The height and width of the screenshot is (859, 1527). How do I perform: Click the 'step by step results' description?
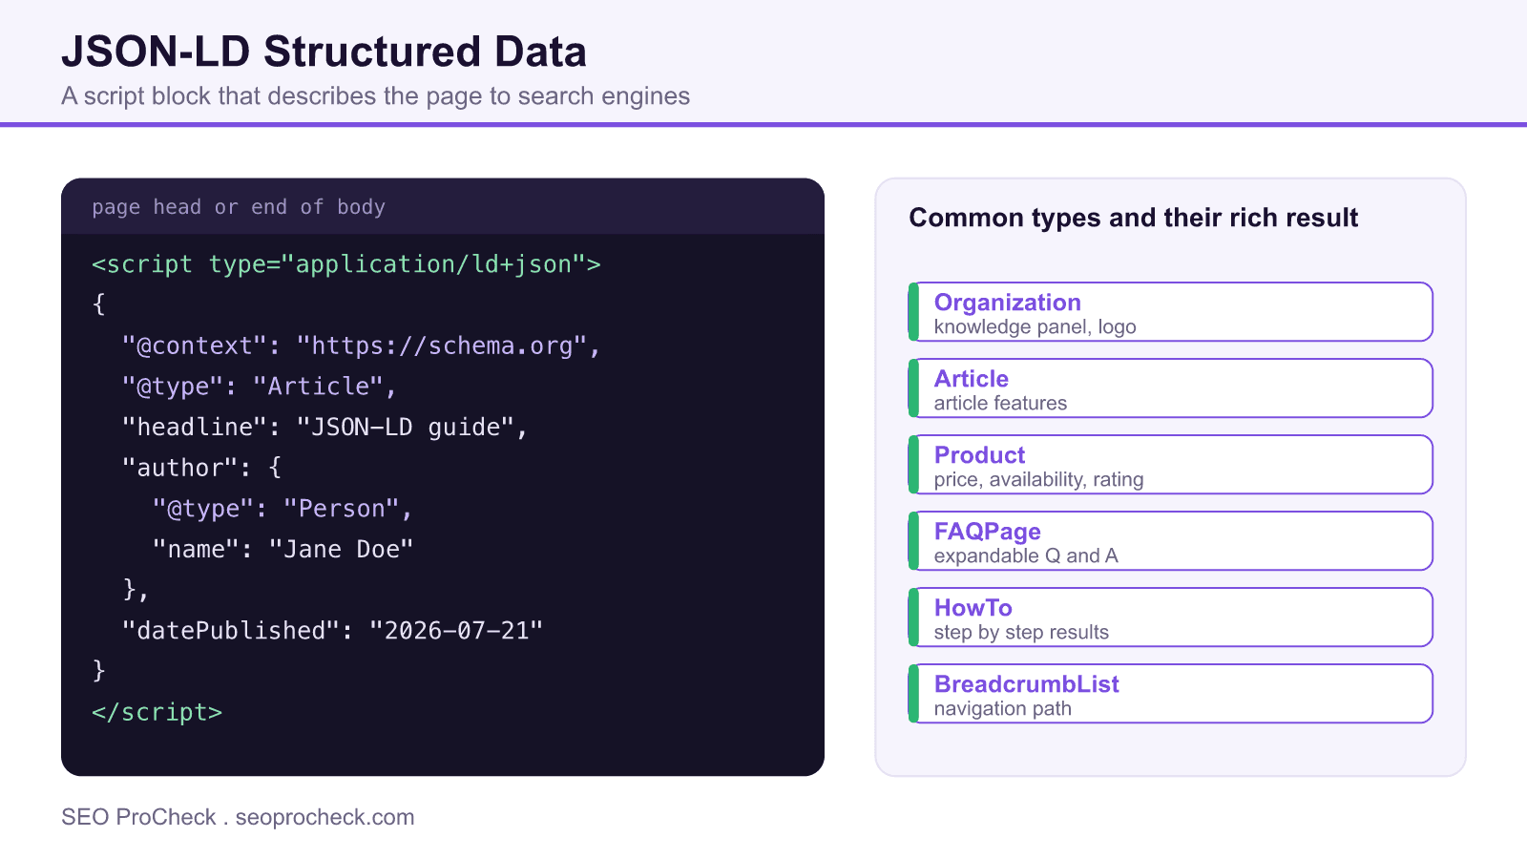1021,633
